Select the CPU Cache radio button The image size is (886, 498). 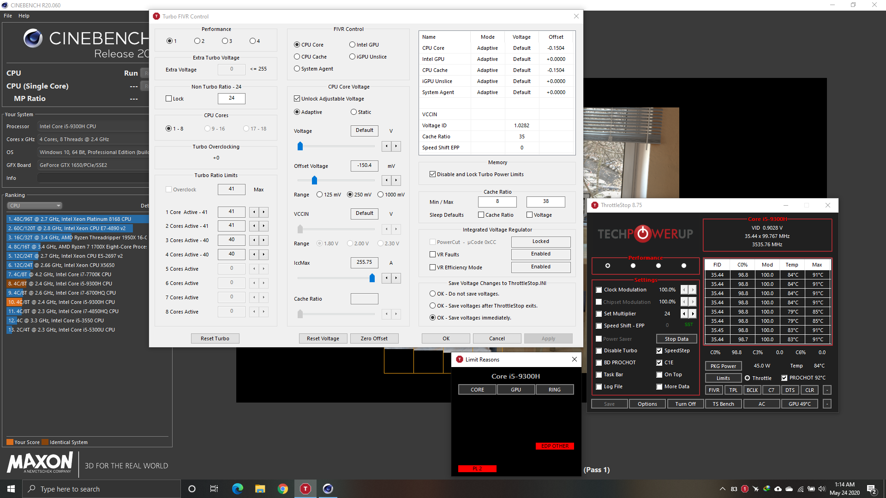[x=297, y=57]
